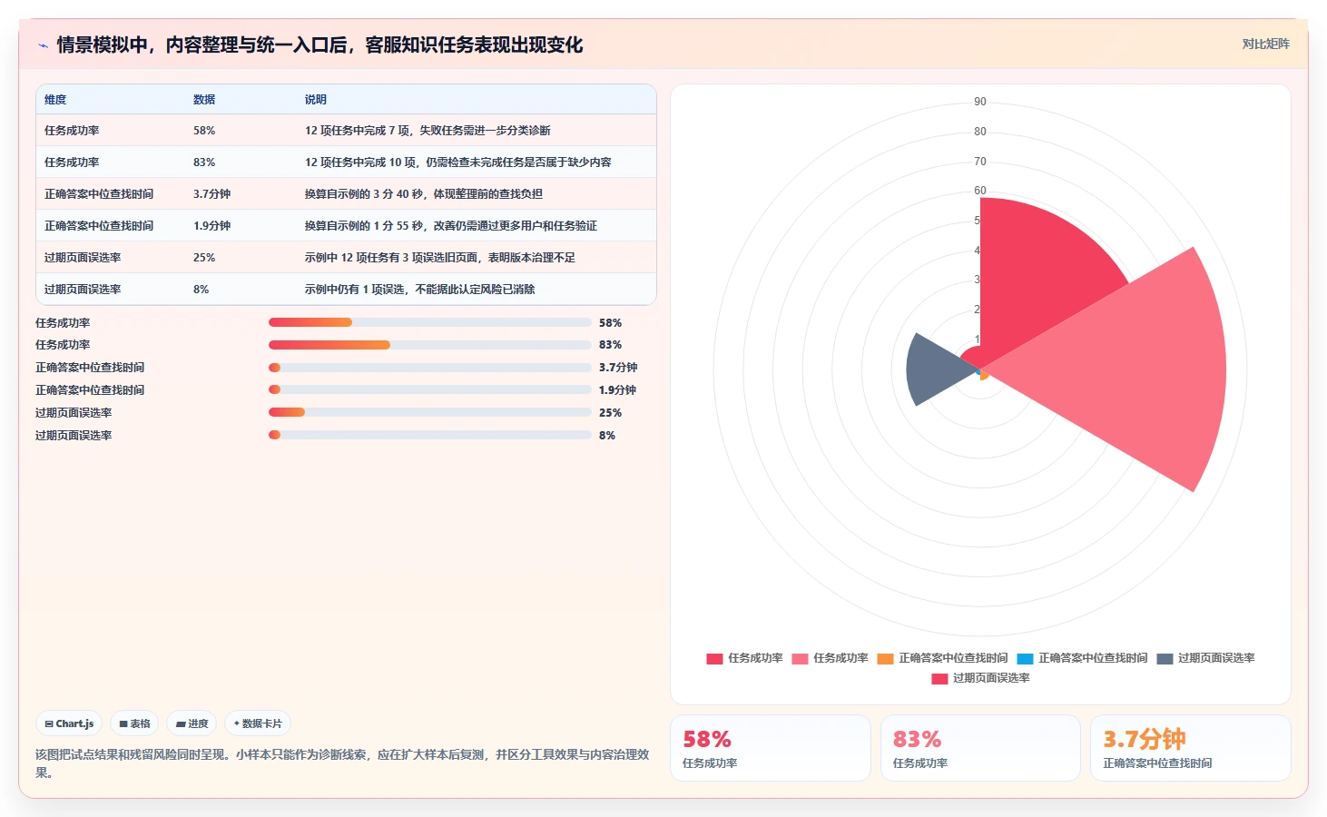Select the 进度 chip
1327x817 pixels.
192,723
